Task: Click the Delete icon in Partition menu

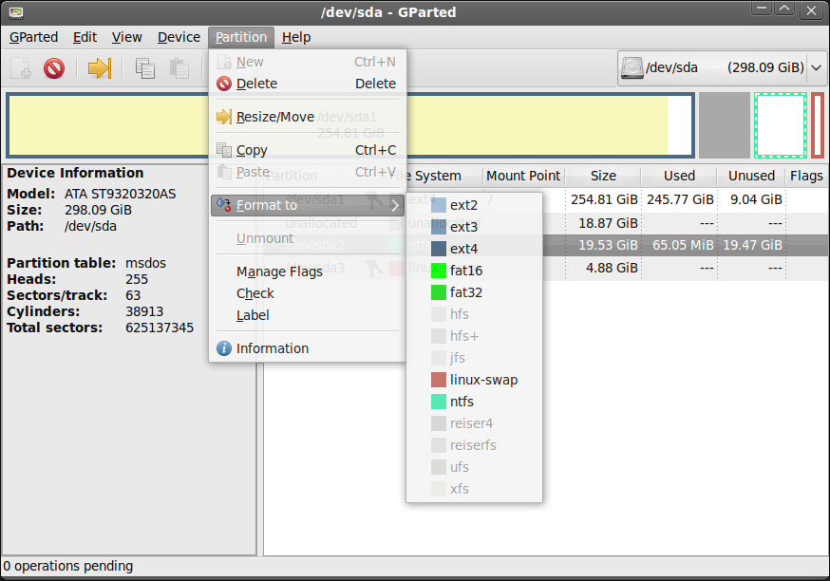Action: click(x=224, y=84)
